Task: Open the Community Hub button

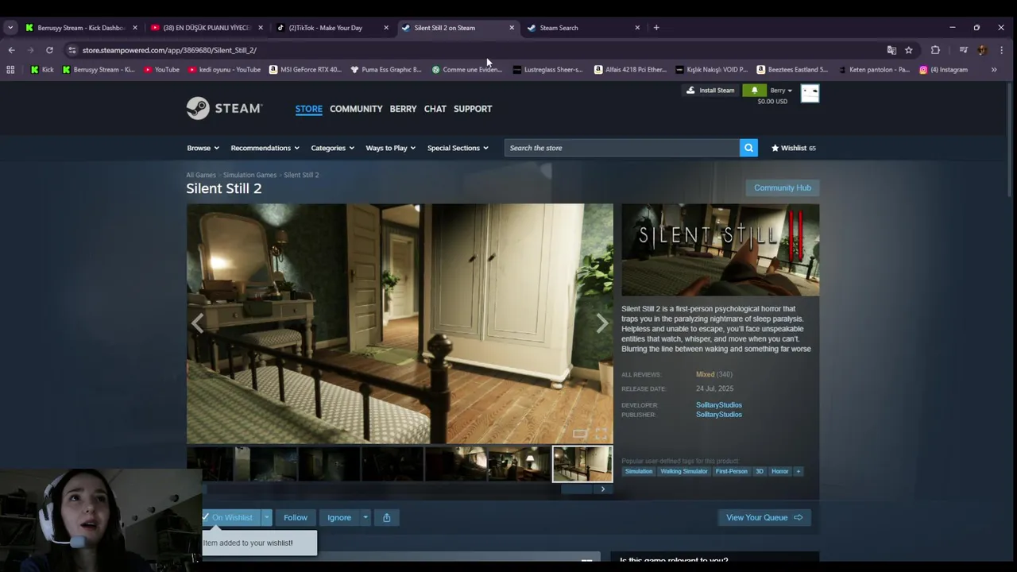Action: click(783, 187)
